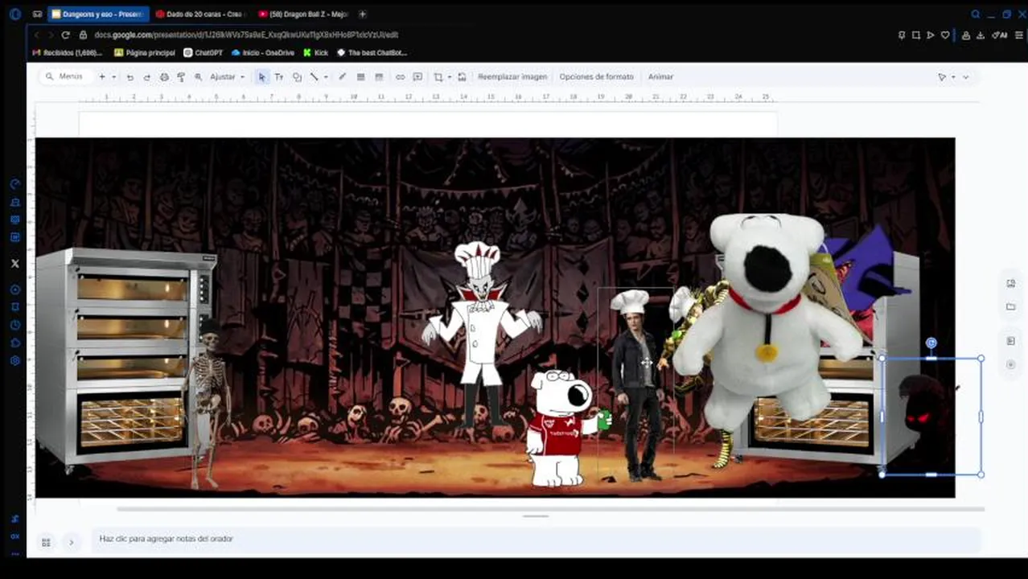
Task: Open the Kick bookmark
Action: click(316, 53)
